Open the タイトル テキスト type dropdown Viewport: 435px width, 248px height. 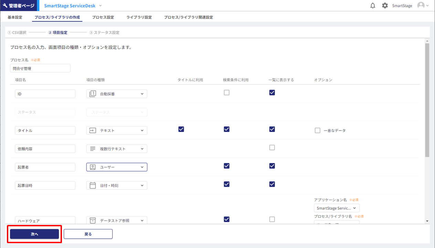pyautogui.click(x=117, y=131)
